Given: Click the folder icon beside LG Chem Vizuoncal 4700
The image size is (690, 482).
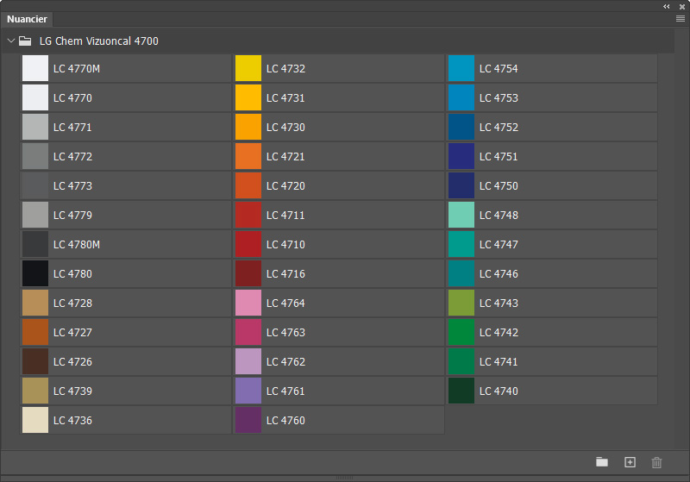Looking at the screenshot, I should 25,41.
